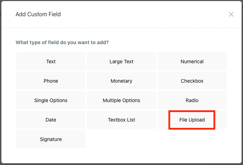This screenshot has width=243, height=165.
Task: Open the red-outlined field type option
Action: pos(192,120)
